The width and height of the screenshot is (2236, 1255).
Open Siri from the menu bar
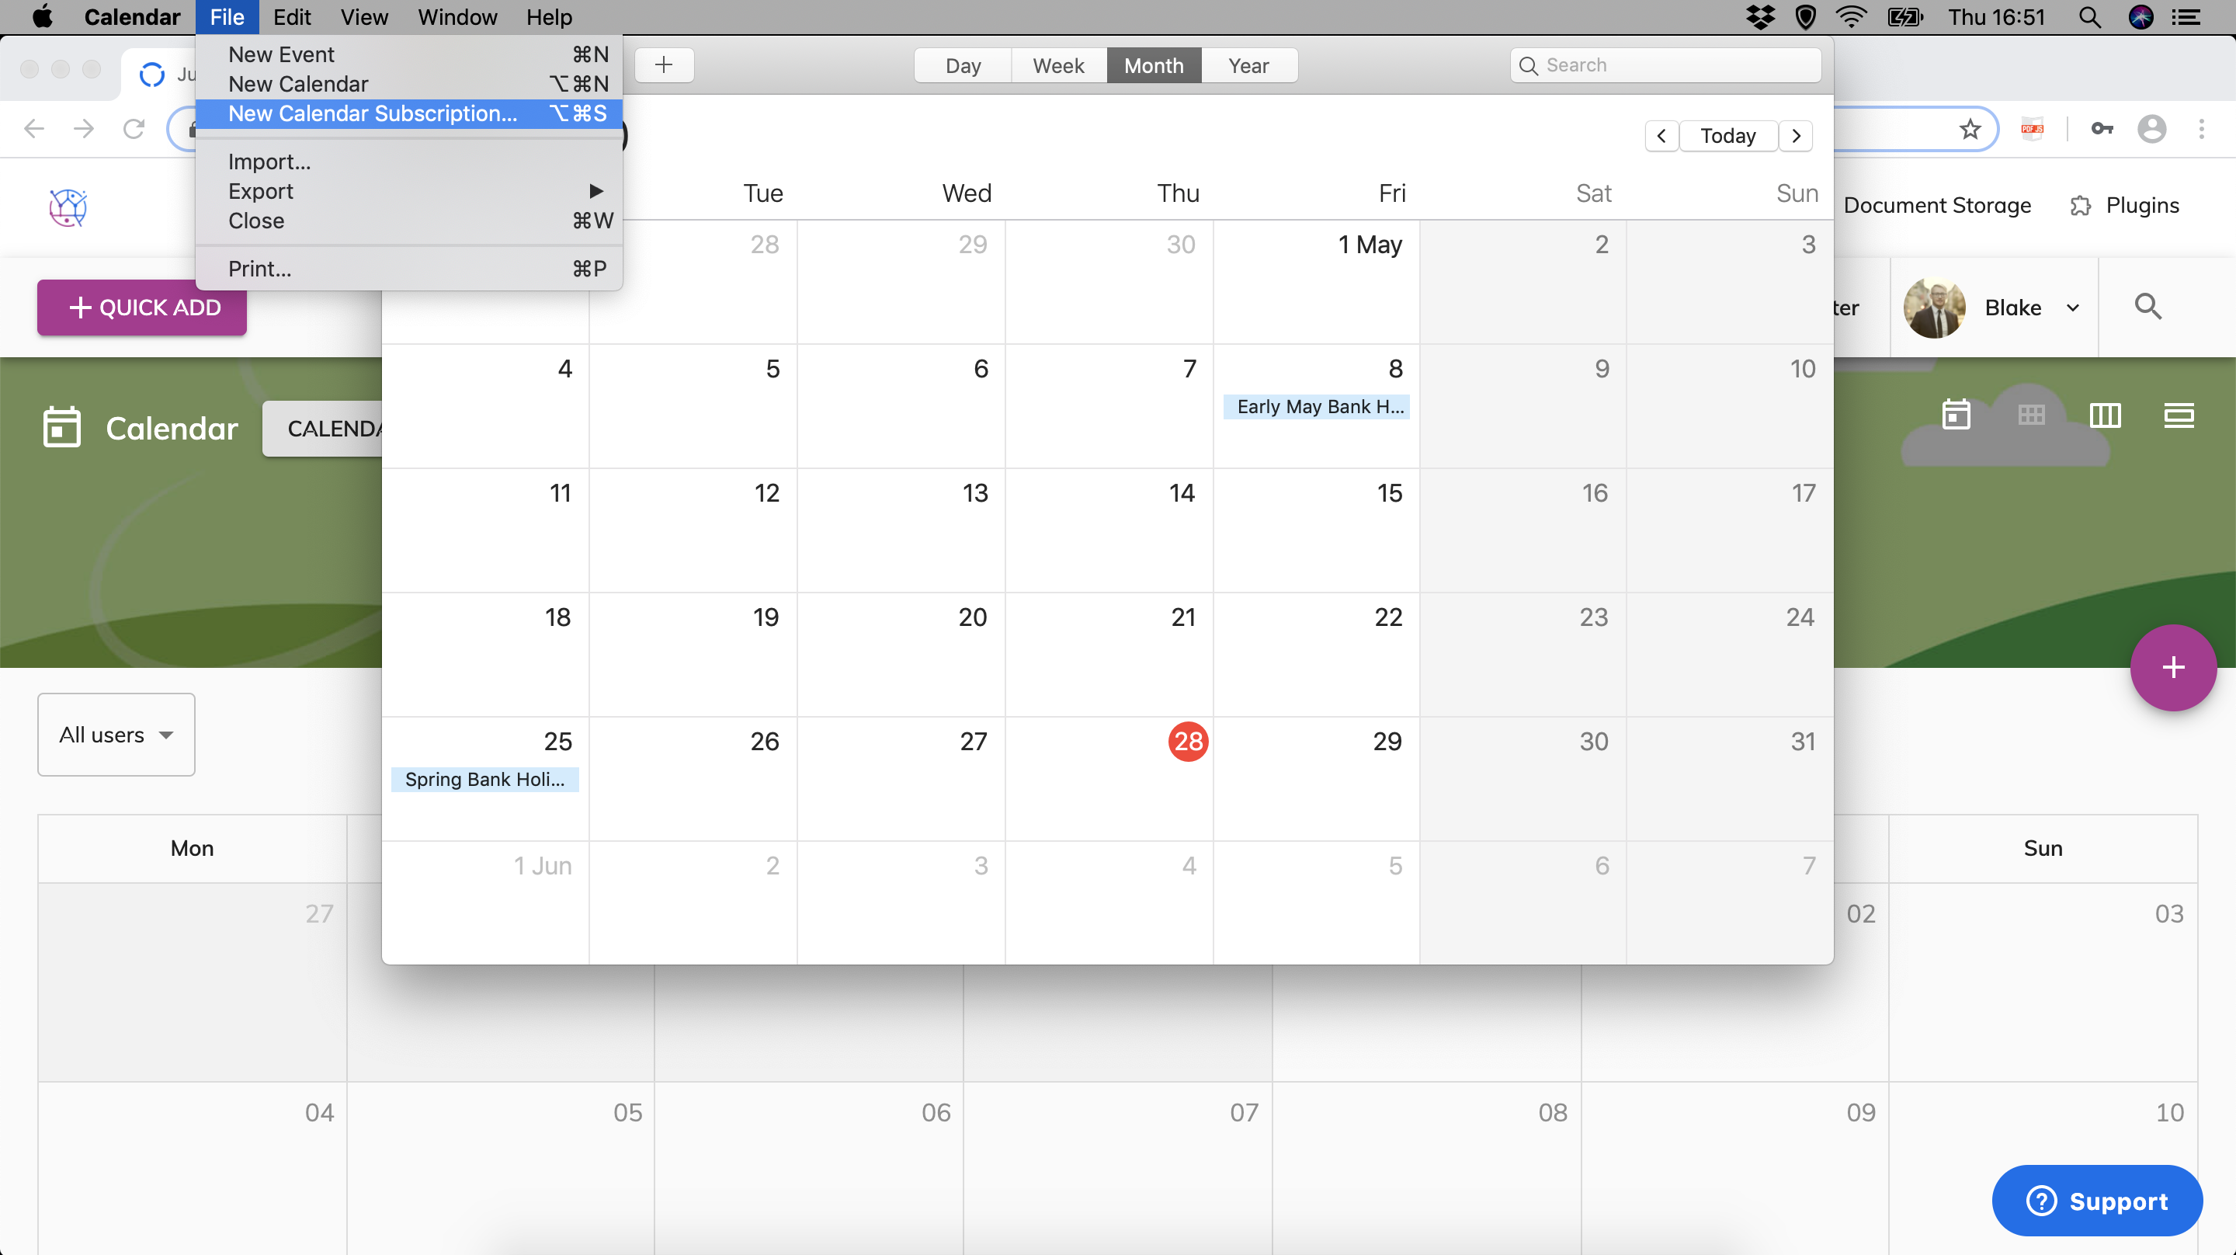coord(2141,17)
